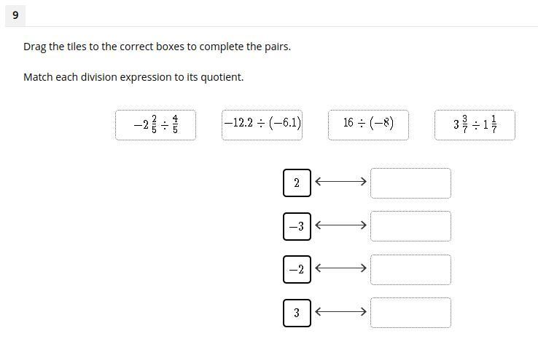Click the double arrow next to 3

point(340,311)
